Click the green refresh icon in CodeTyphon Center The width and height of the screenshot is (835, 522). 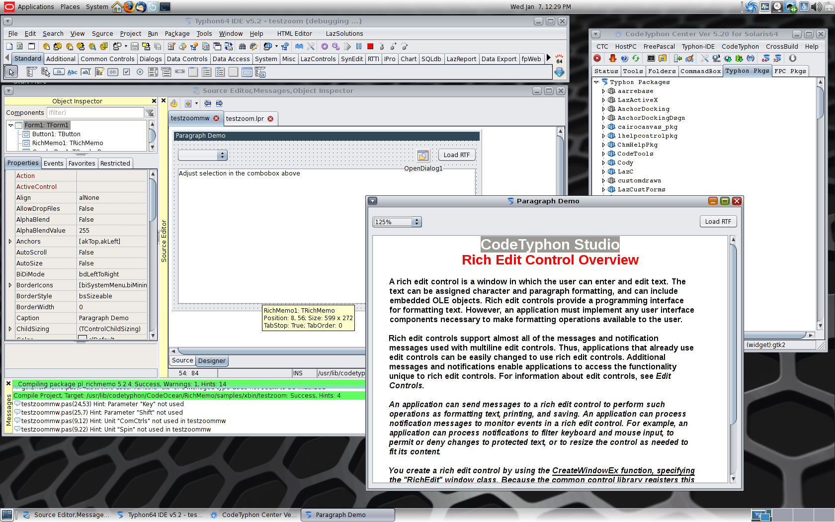click(x=636, y=58)
